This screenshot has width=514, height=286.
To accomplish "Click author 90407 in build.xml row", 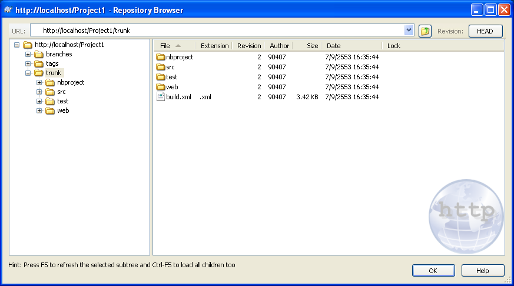I will point(277,97).
